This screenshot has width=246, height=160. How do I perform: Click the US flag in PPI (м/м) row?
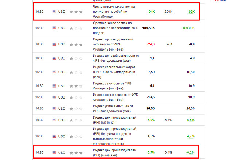coord(55,152)
